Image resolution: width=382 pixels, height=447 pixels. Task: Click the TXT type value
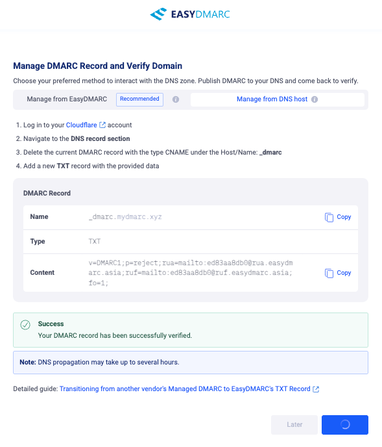95,242
